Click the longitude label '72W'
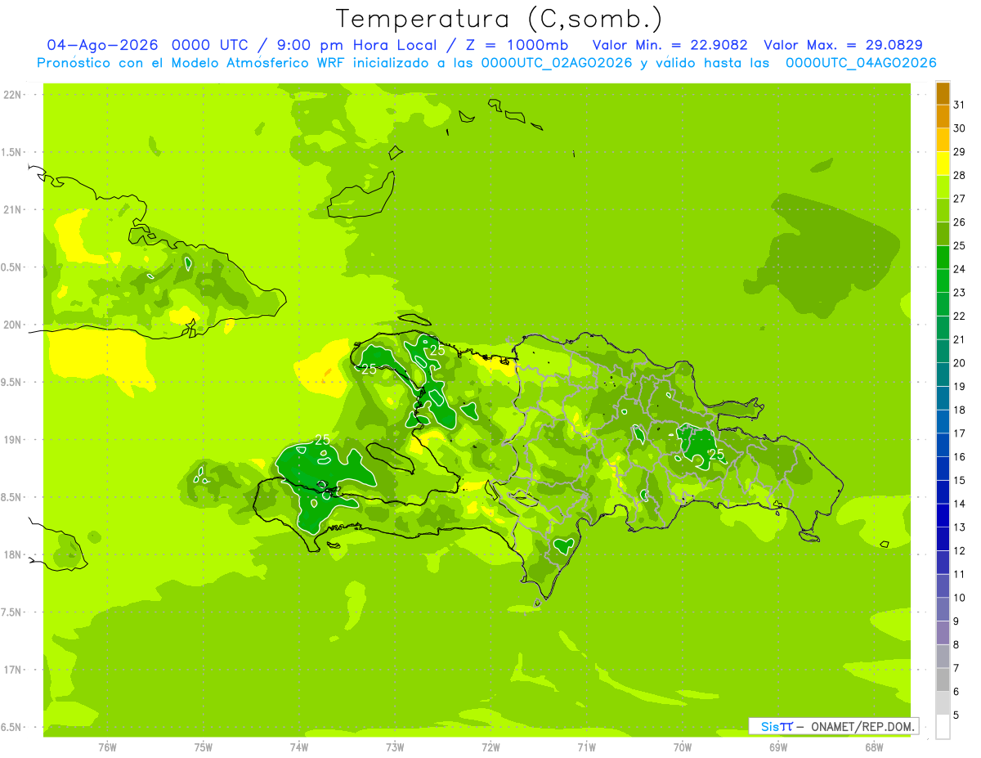 coord(490,747)
